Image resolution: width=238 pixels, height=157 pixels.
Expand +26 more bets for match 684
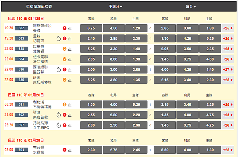[228, 59]
